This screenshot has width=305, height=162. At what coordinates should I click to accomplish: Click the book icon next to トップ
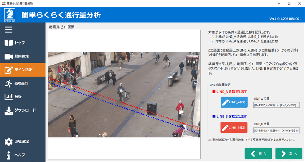click(x=8, y=43)
